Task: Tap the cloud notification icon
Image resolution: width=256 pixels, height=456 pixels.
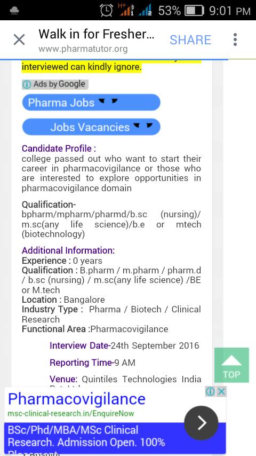Action: tap(14, 11)
